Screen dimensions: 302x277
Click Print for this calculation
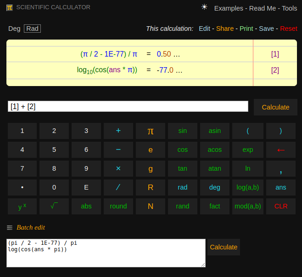[x=246, y=29]
